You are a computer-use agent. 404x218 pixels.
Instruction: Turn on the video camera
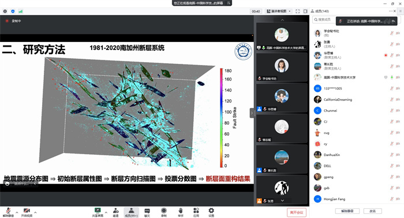click(x=27, y=212)
